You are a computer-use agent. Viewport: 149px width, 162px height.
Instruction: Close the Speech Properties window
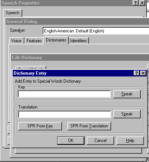[142, 3]
